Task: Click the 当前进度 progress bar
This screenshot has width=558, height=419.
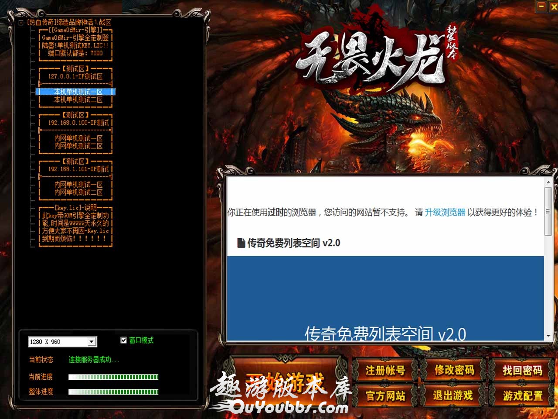Action: coord(113,377)
